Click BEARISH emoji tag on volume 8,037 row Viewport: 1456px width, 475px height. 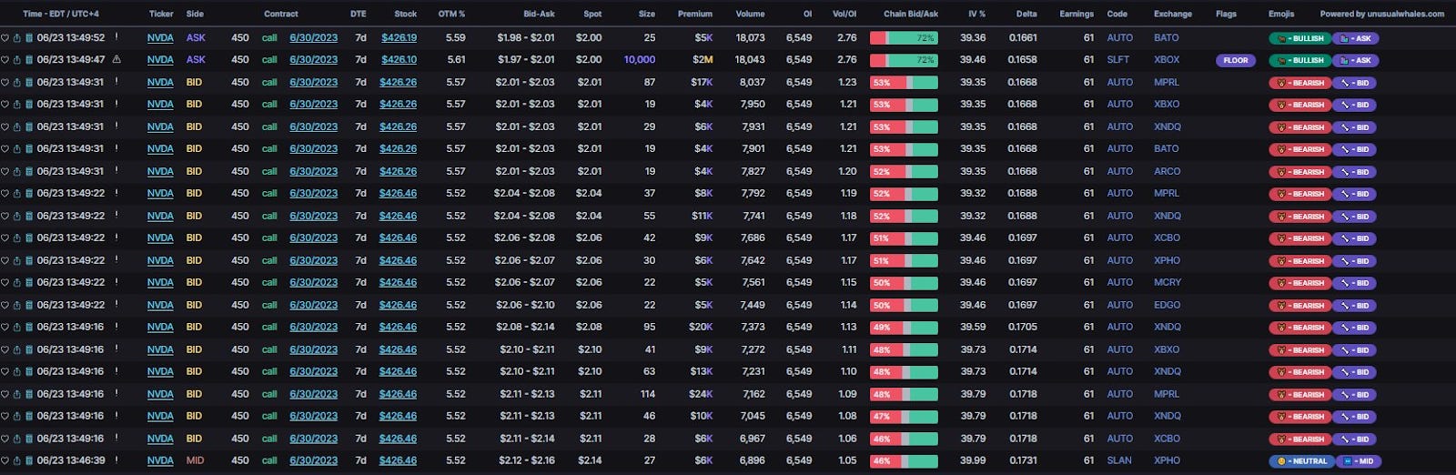(x=1299, y=83)
